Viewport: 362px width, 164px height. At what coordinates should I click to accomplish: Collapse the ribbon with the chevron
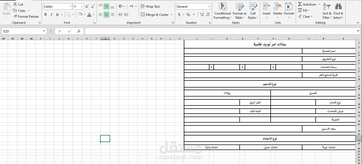point(358,23)
